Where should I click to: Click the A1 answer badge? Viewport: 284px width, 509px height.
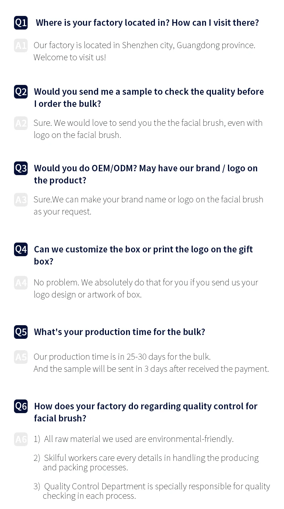pos(21,46)
